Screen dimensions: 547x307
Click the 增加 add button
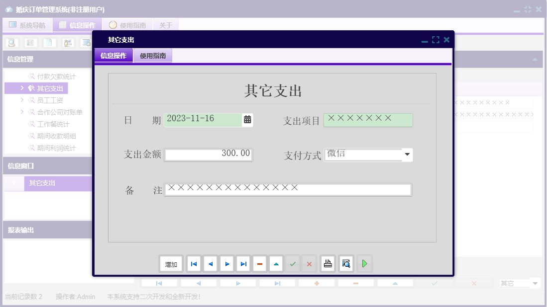click(x=171, y=264)
